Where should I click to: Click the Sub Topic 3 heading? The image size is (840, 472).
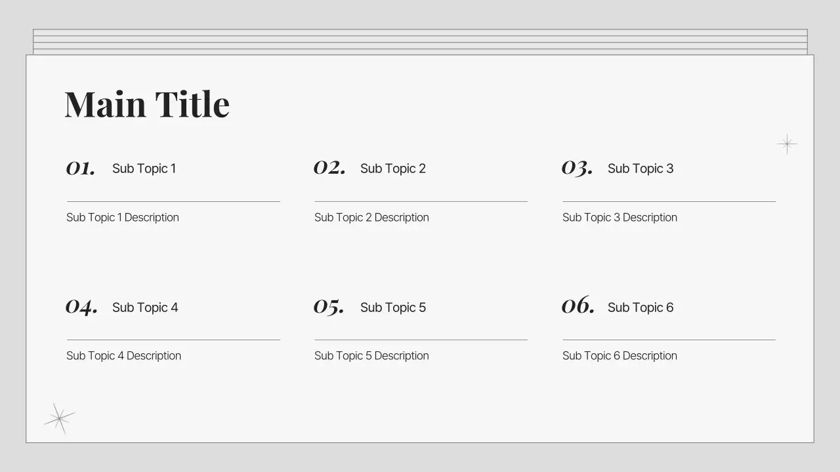(640, 168)
